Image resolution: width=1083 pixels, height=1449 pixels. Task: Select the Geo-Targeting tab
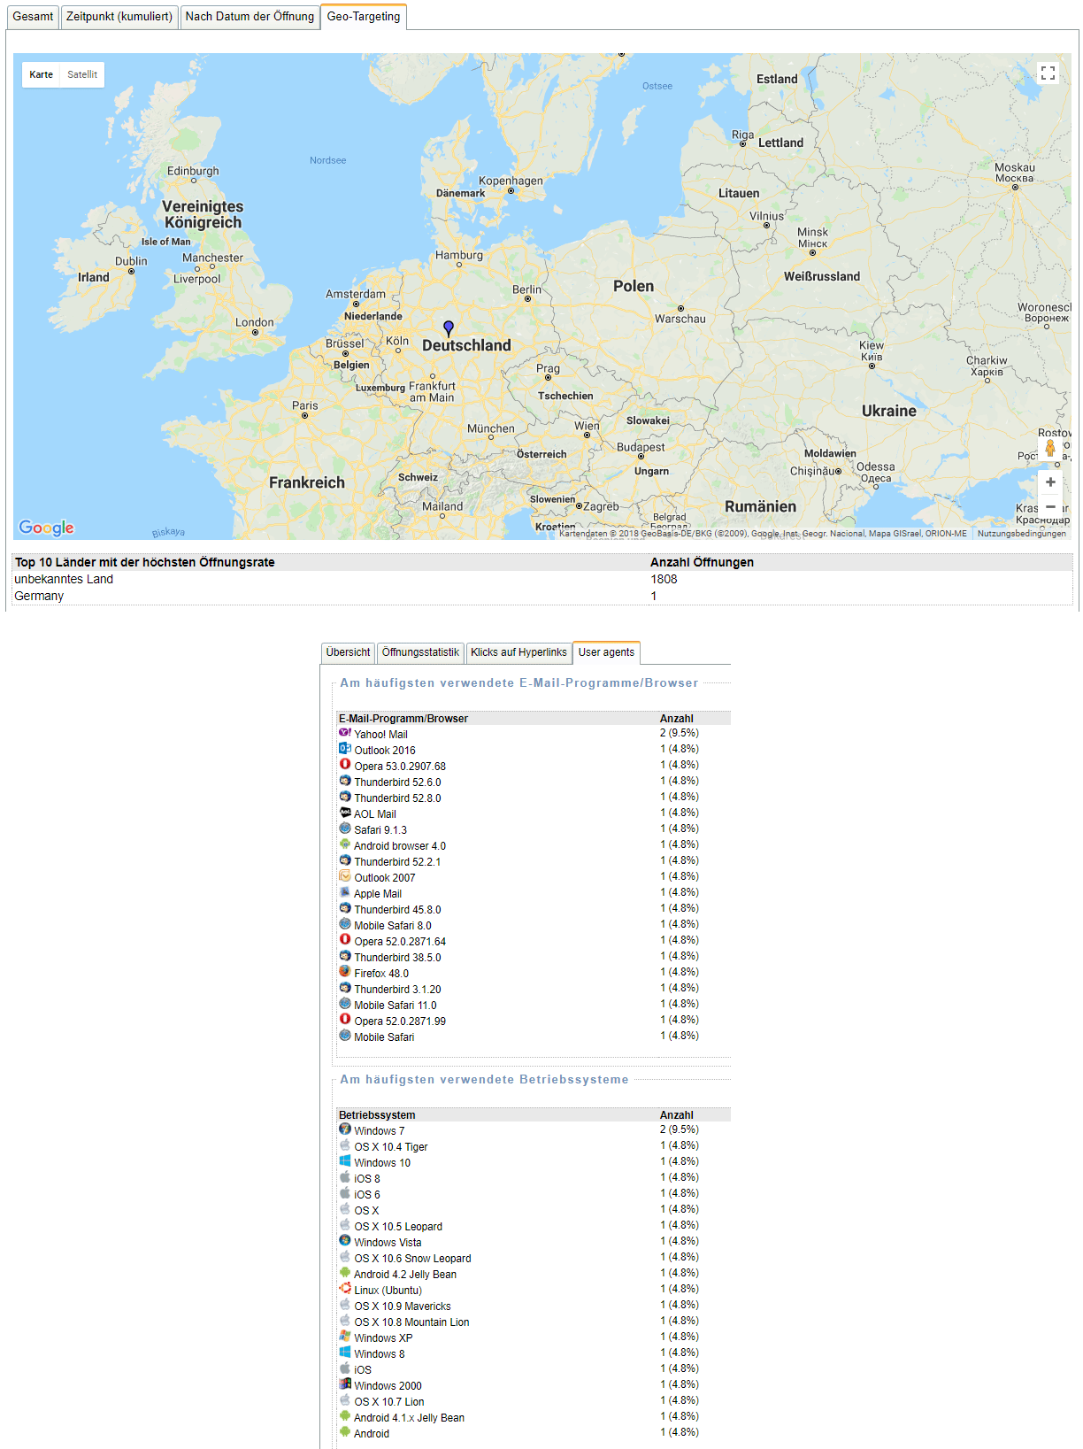[364, 17]
